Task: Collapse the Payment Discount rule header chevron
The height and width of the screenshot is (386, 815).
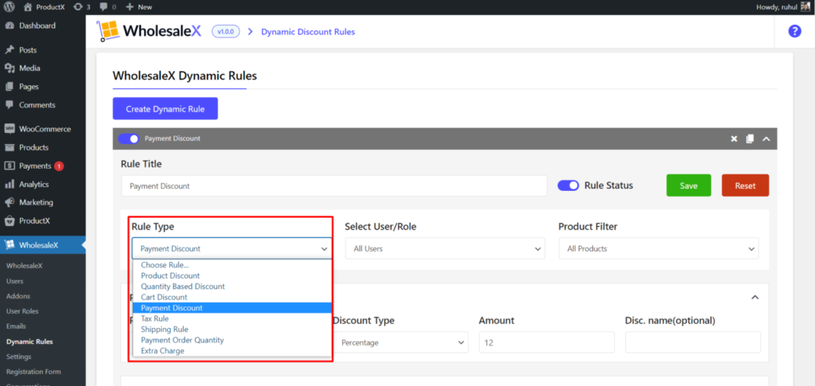Action: pos(766,138)
